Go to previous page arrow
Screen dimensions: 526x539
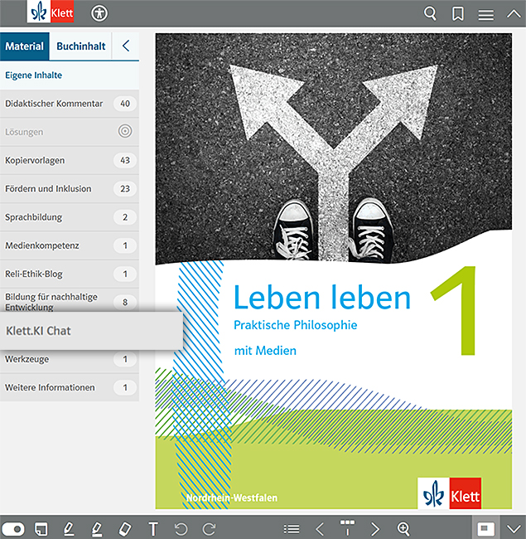click(320, 529)
